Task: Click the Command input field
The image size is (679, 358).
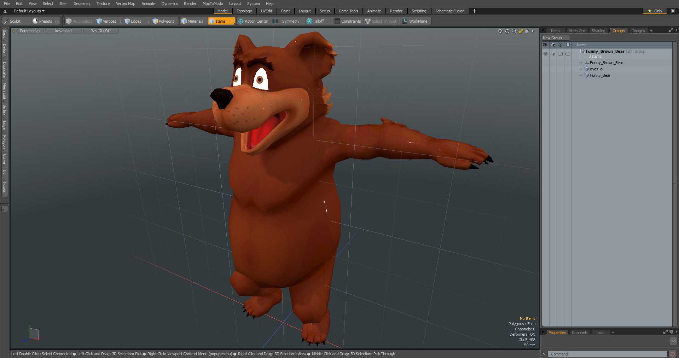Action: (x=607, y=354)
